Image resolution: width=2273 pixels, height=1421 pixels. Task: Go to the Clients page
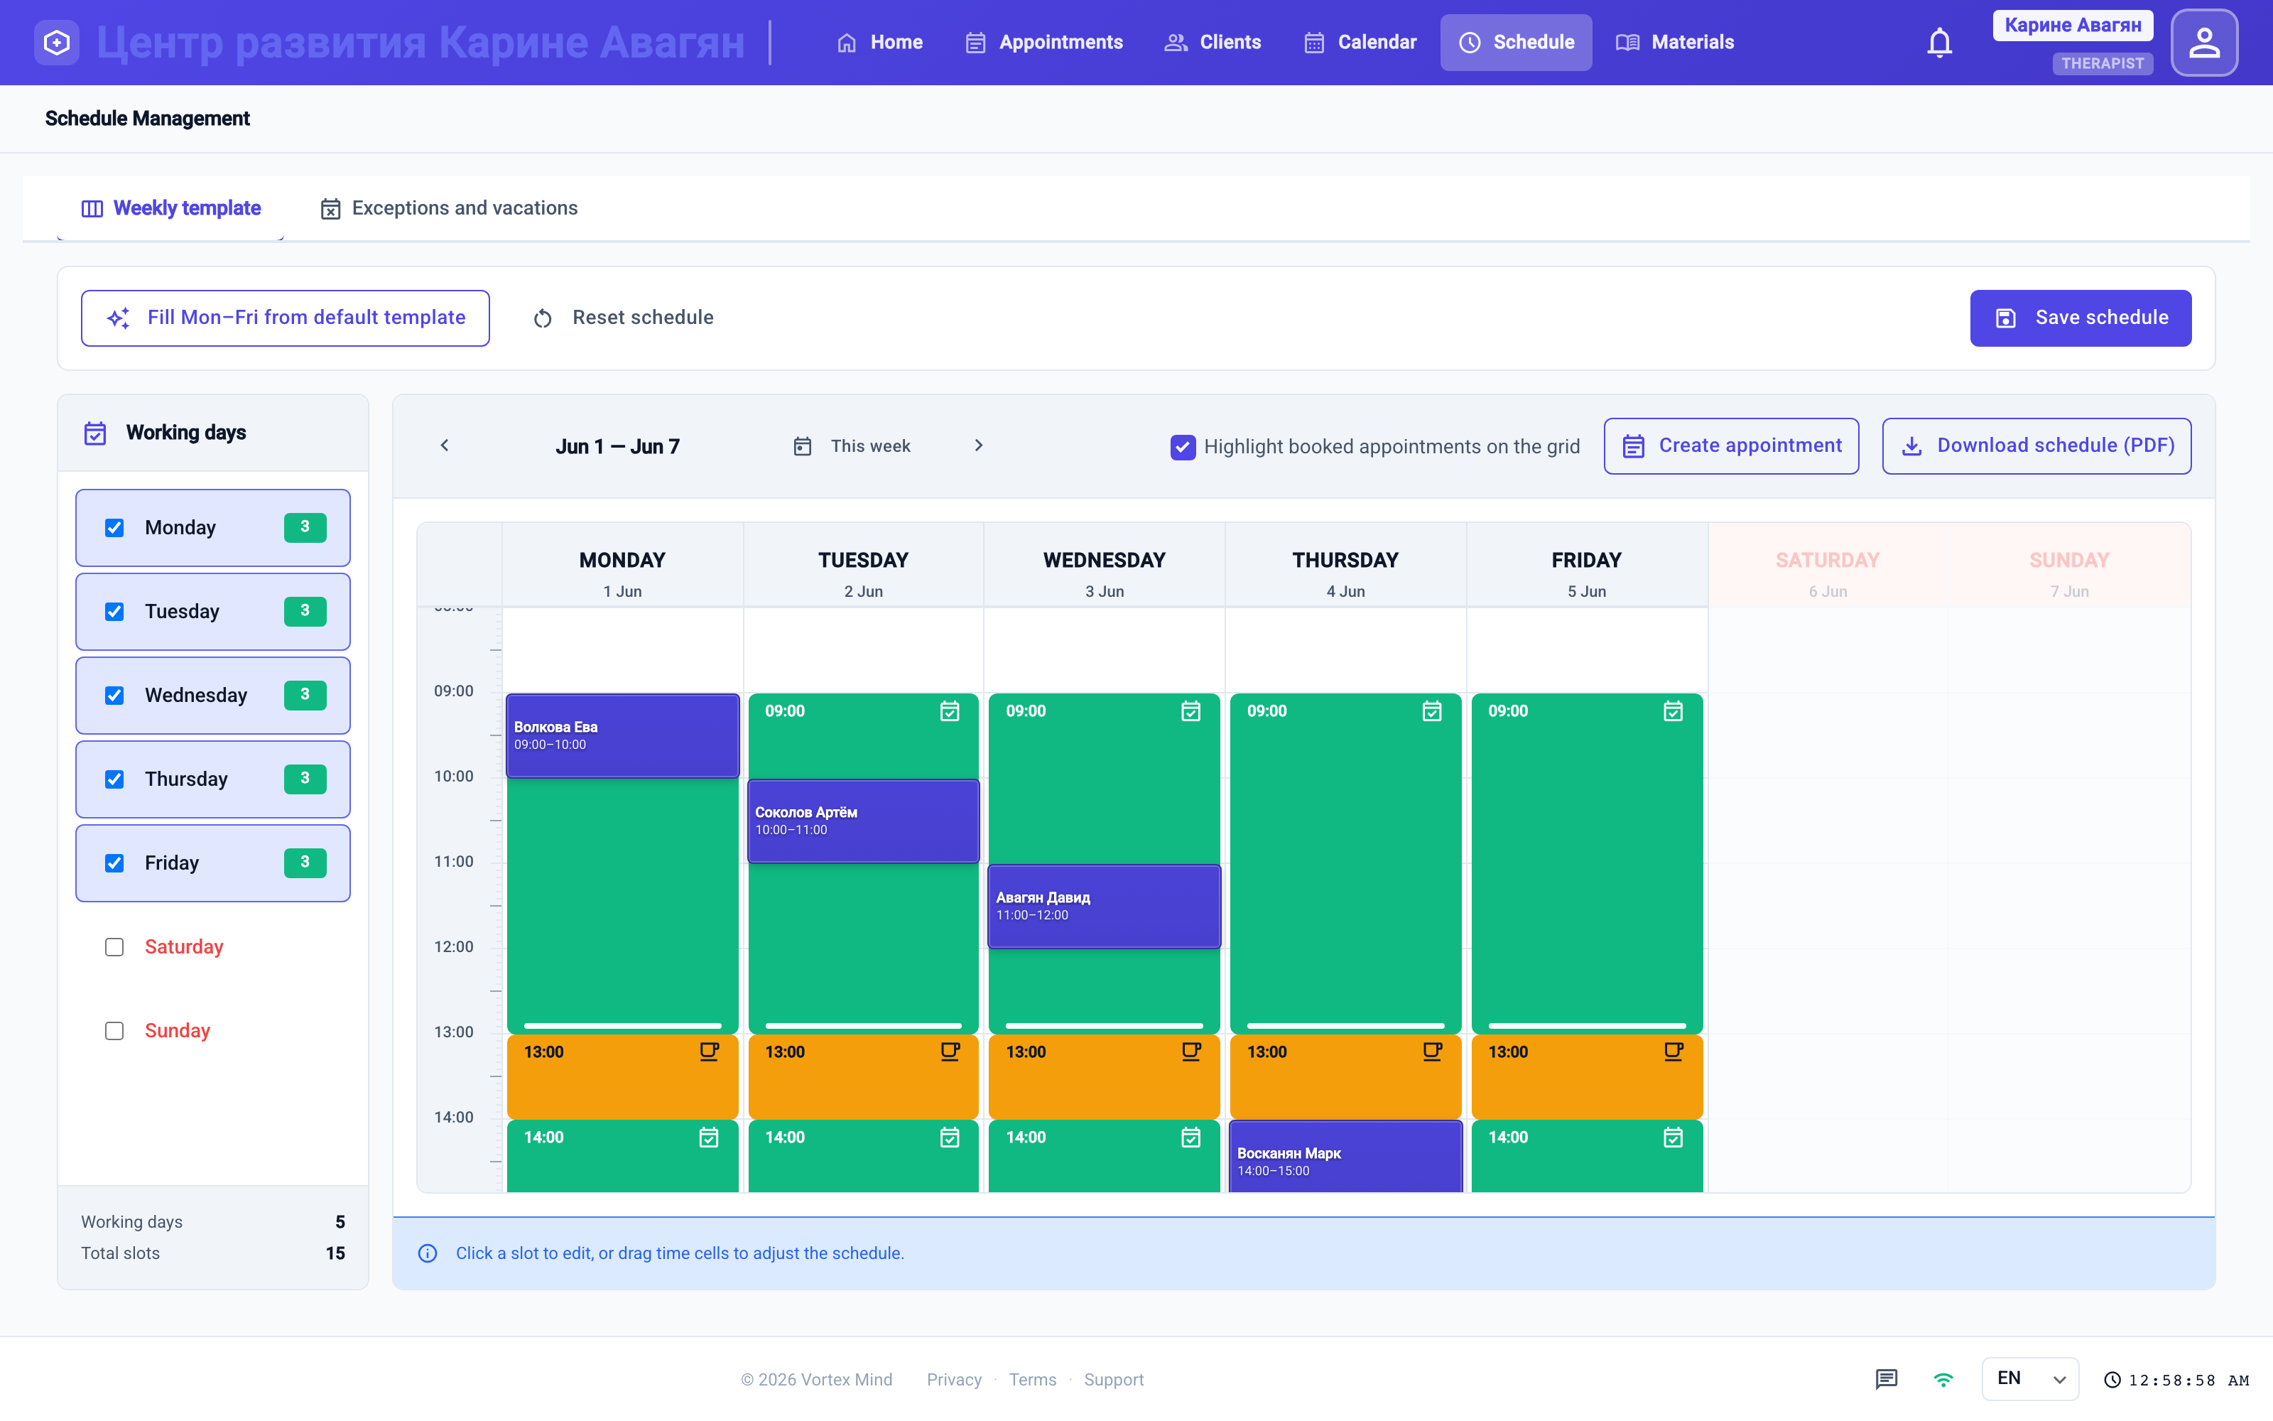[x=1213, y=43]
